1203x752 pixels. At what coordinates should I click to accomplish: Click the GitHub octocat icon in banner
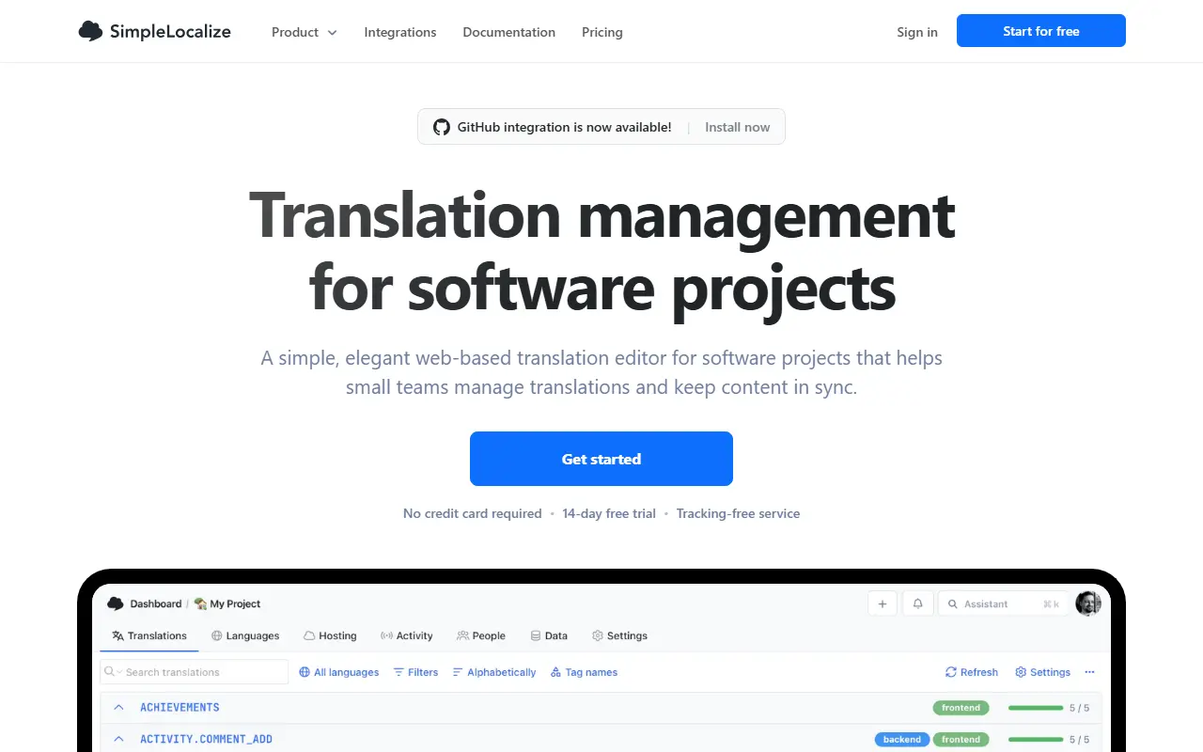[x=442, y=127]
